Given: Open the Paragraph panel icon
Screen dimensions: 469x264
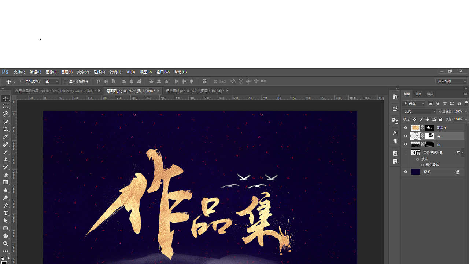Looking at the screenshot, I should 395,141.
